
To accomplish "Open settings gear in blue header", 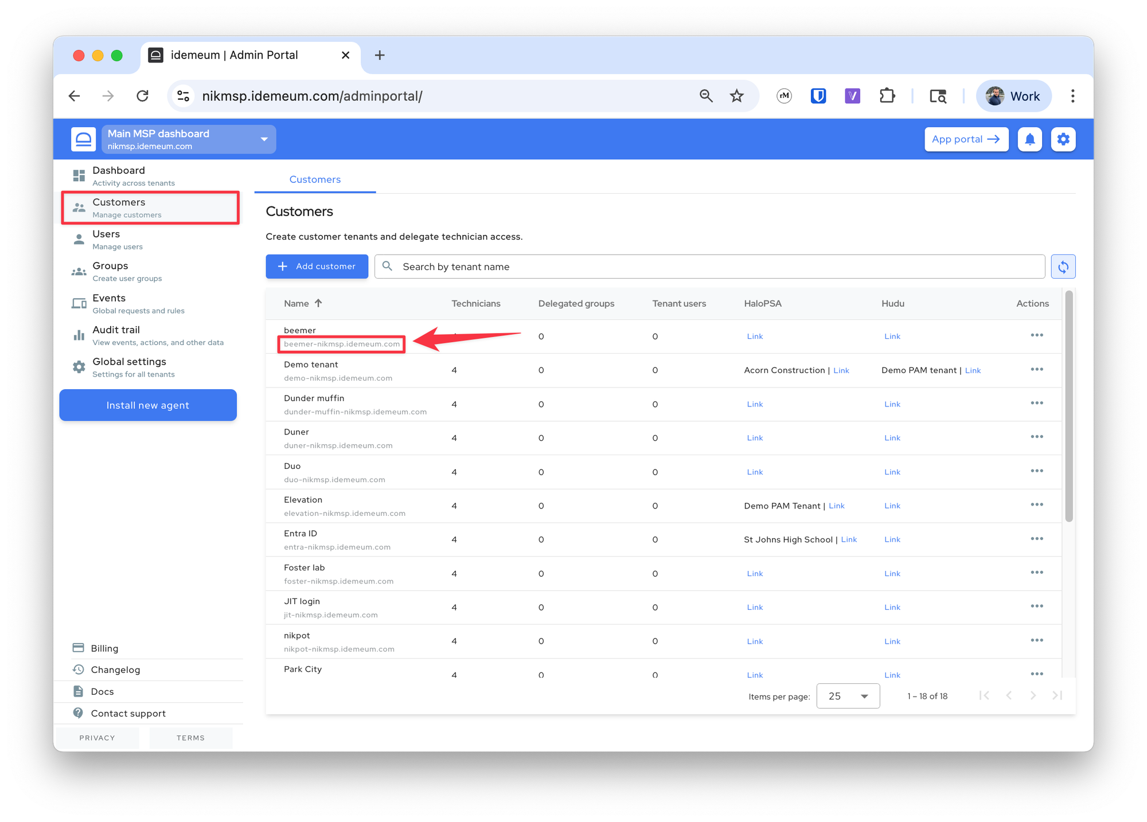I will pos(1063,139).
